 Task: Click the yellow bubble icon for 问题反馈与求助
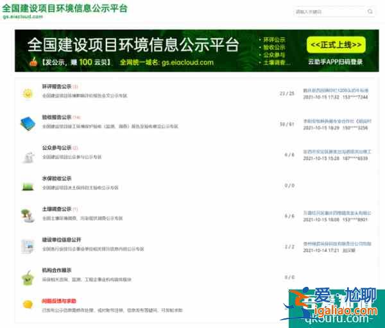(x=28, y=304)
